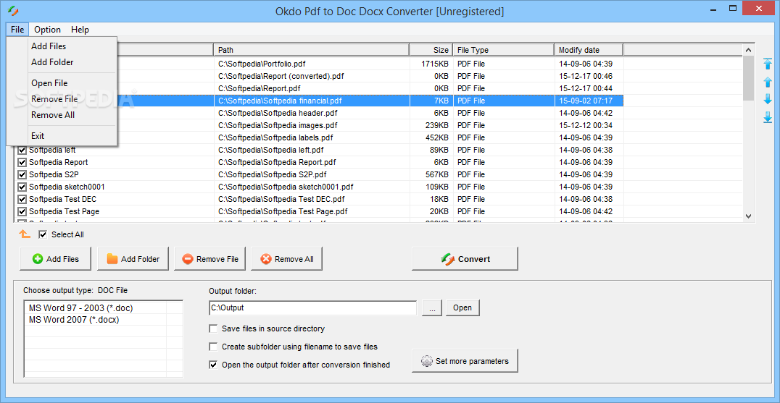Screen dimensions: 780x403
Task: Sort list by Path column header
Action: coord(312,50)
